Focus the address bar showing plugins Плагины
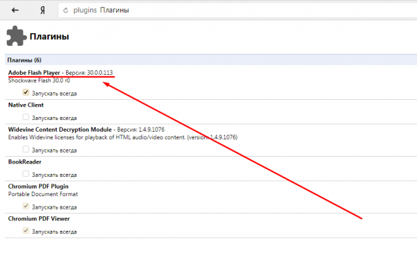417x278 pixels. point(237,10)
